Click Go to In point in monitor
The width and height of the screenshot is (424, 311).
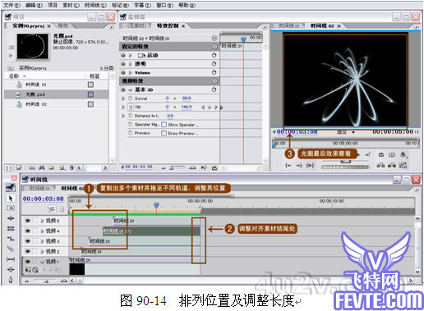pyautogui.click(x=288, y=165)
